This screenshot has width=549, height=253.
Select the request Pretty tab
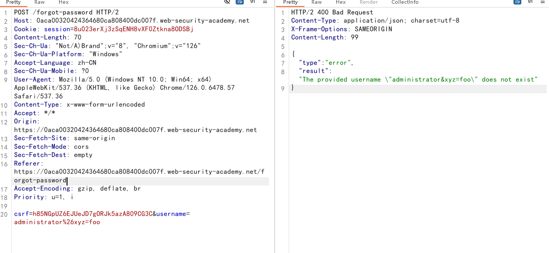tap(13, 2)
